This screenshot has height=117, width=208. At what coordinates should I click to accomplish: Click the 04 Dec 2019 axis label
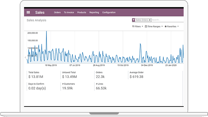click(147, 65)
